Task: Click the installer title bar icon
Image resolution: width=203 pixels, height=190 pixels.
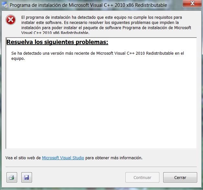Action: [5, 5]
